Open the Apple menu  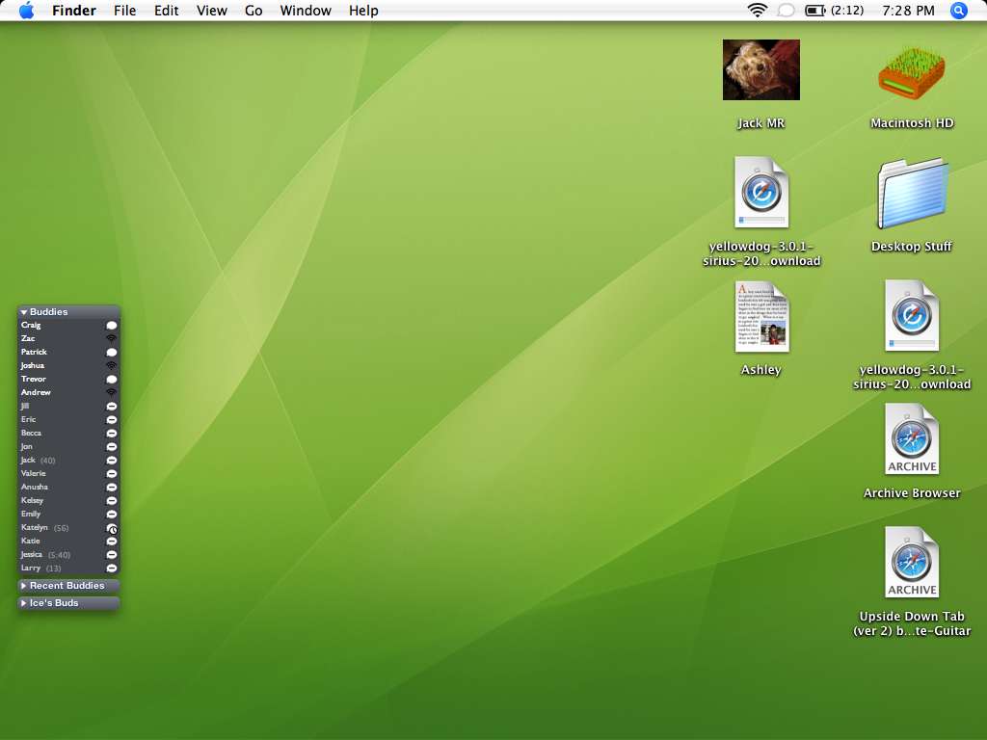click(26, 10)
